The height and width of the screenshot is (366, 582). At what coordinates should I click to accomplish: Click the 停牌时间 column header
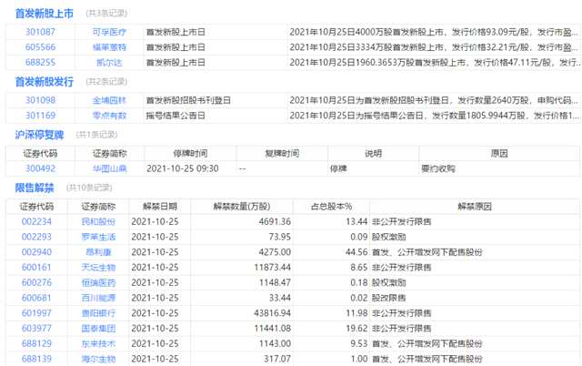[190, 154]
